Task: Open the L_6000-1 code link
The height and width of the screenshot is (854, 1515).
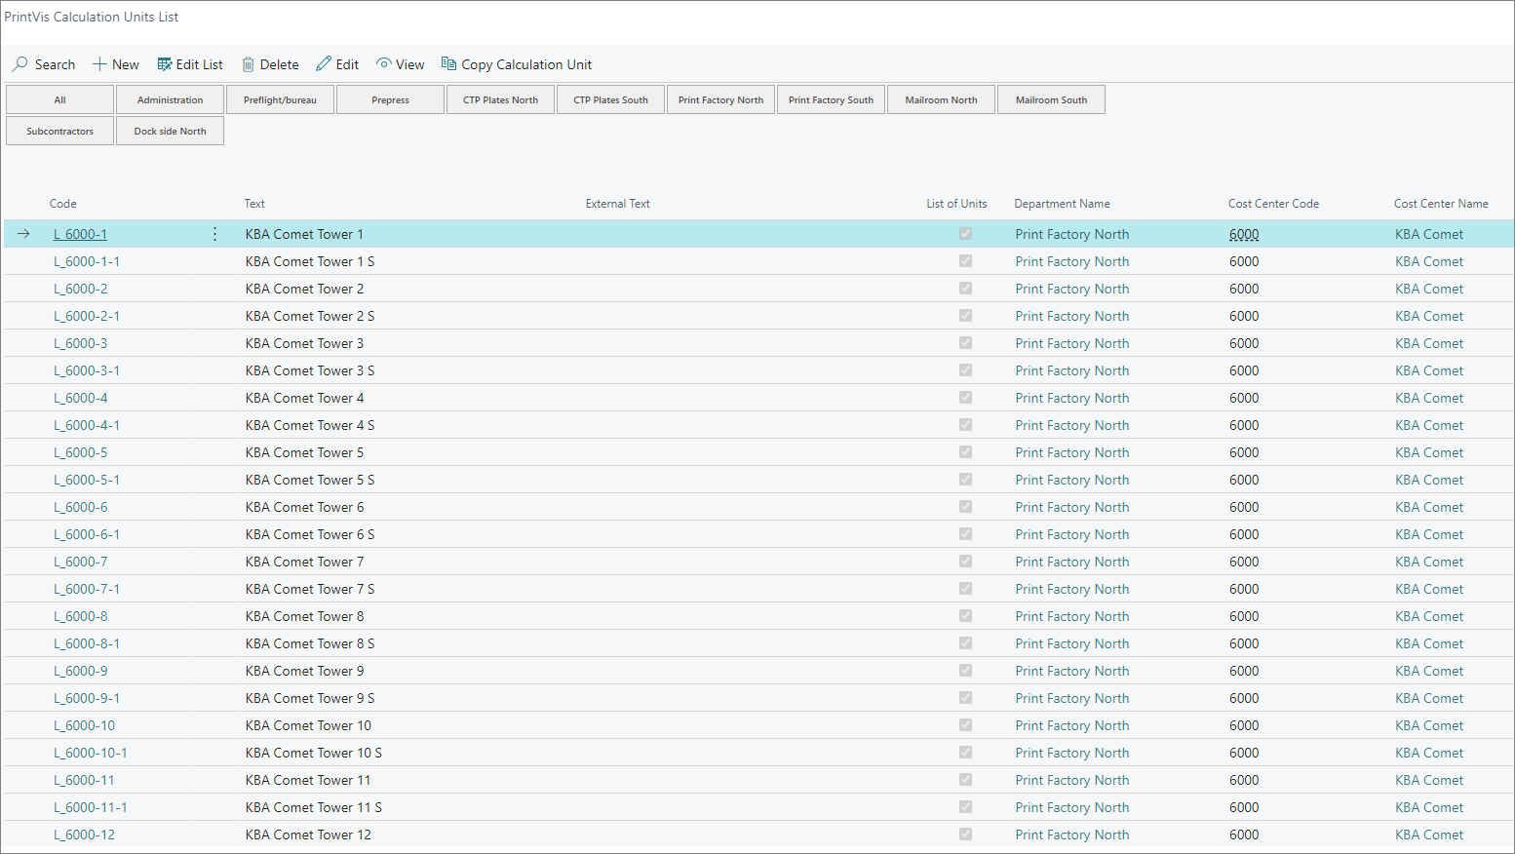Action: tap(81, 234)
